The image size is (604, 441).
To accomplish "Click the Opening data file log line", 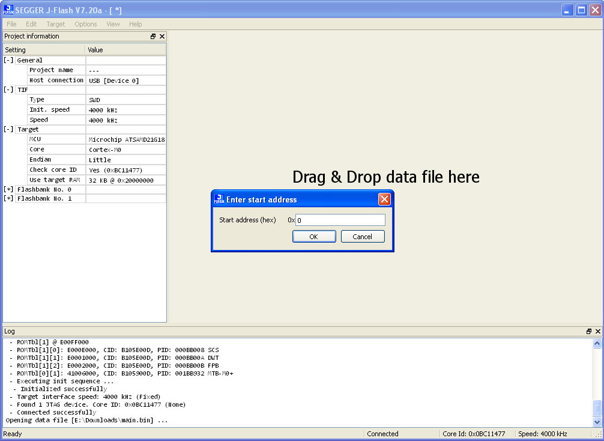I will pyautogui.click(x=86, y=420).
